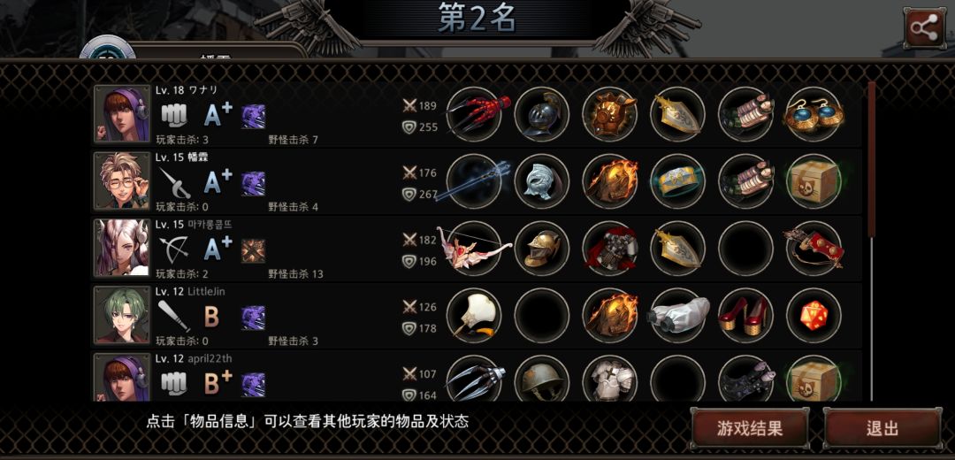This screenshot has width=955, height=460.
Task: Inspect the golden helmet in the archer's row
Action: coord(542,249)
